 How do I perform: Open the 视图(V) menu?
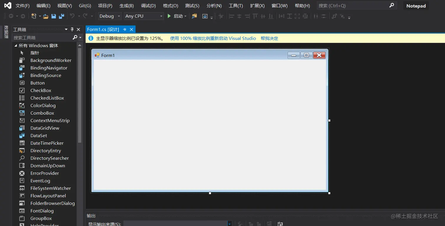[65, 6]
